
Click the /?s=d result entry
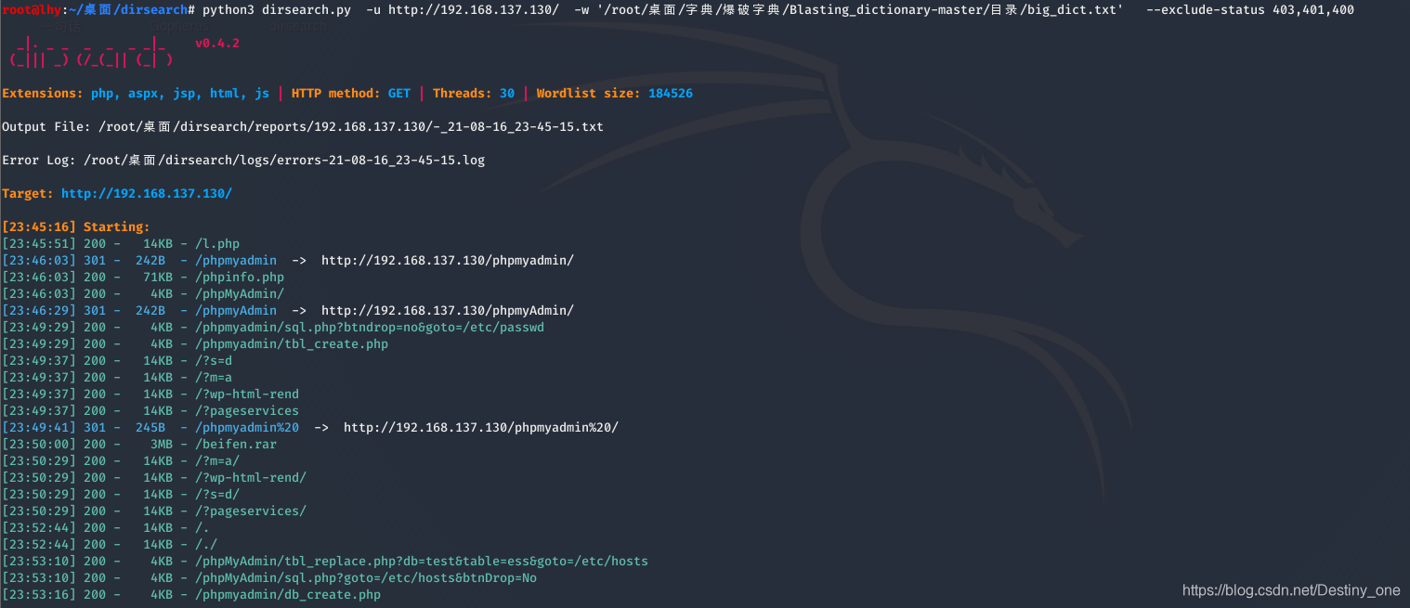pyautogui.click(x=214, y=360)
